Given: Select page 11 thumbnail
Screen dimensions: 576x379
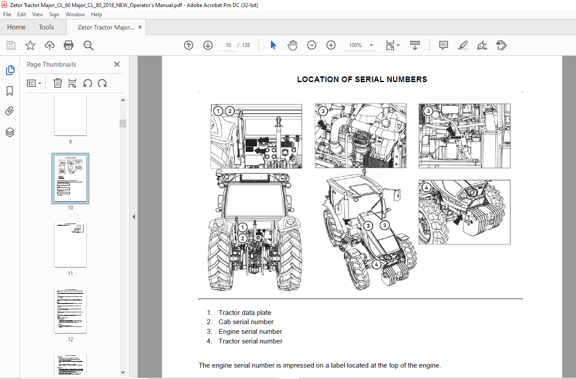Looking at the screenshot, I should pyautogui.click(x=70, y=245).
